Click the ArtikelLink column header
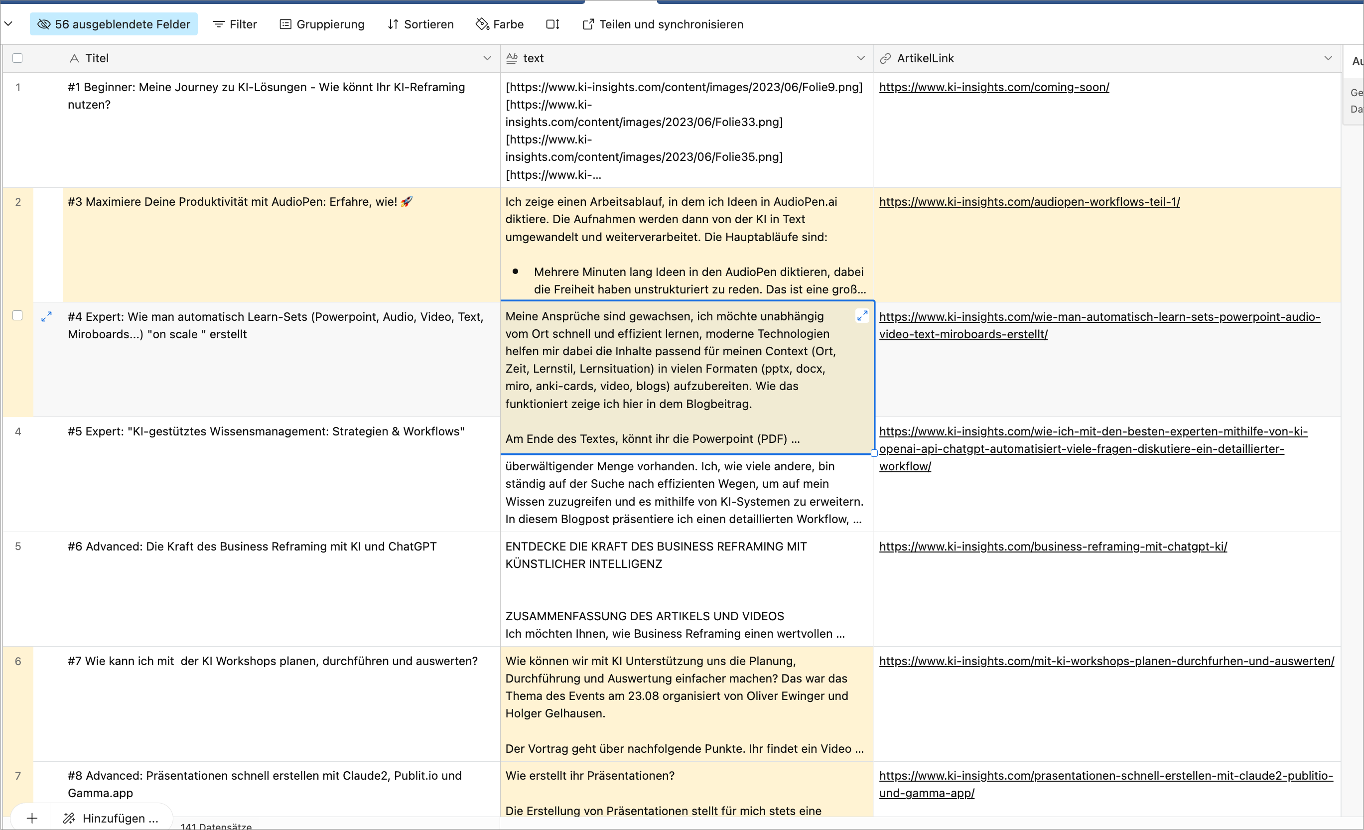The height and width of the screenshot is (830, 1364). pos(1107,58)
